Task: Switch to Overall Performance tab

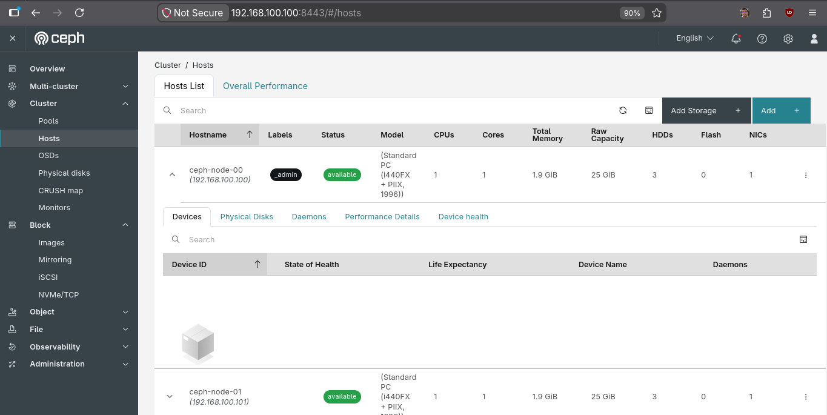Action: click(265, 86)
